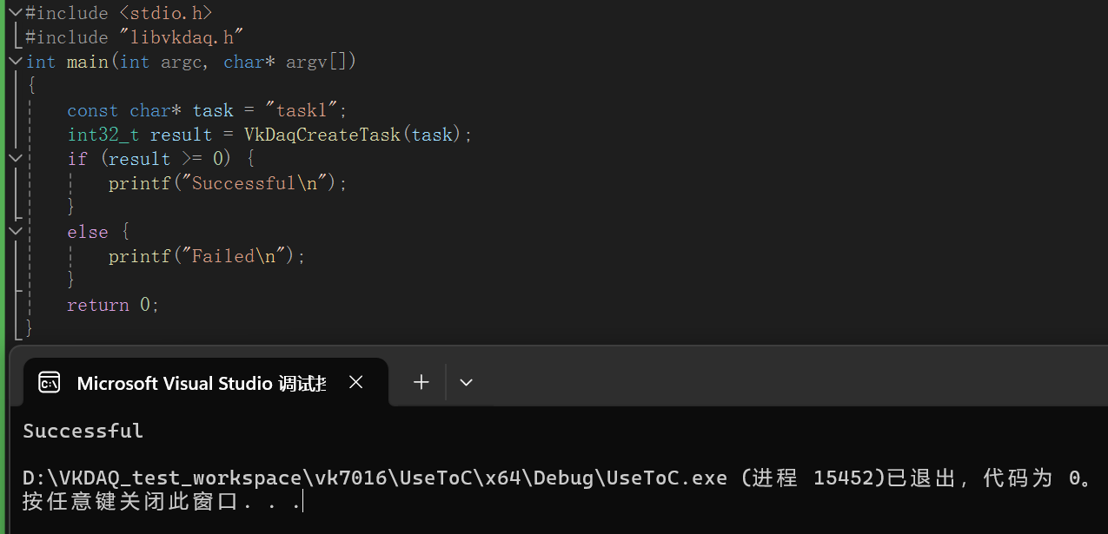Collapse the main function fold chevron
This screenshot has width=1108, height=534.
(x=15, y=62)
